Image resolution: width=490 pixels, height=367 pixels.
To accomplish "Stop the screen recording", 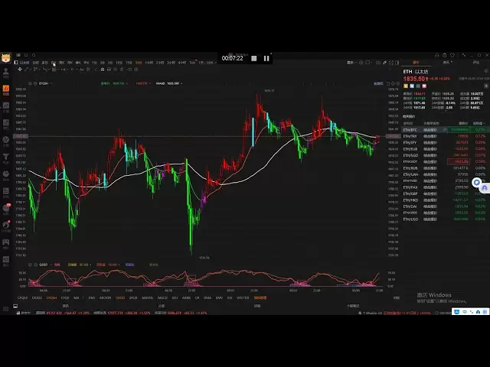I will click(254, 58).
